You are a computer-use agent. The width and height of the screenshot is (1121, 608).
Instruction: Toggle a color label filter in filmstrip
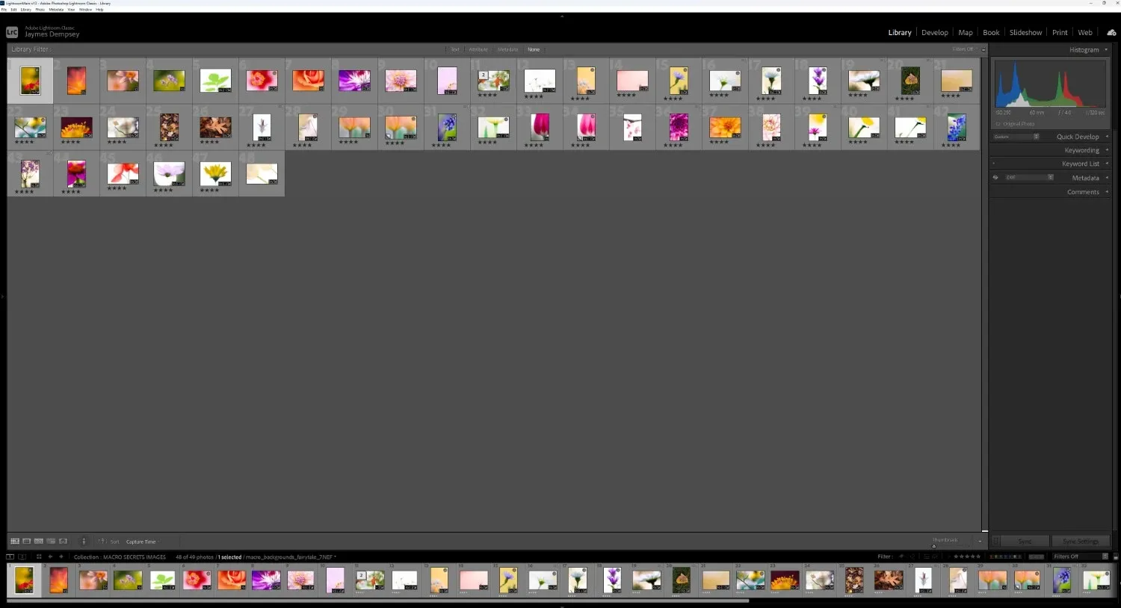point(992,556)
